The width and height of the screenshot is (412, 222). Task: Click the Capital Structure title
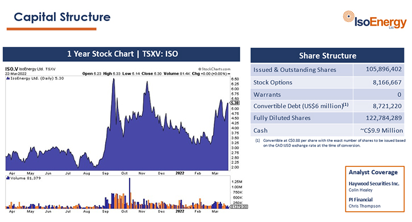[62, 17]
